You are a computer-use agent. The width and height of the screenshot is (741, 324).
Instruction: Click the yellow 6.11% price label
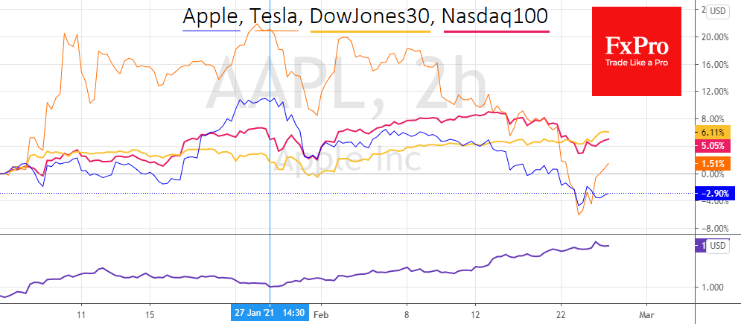point(711,131)
